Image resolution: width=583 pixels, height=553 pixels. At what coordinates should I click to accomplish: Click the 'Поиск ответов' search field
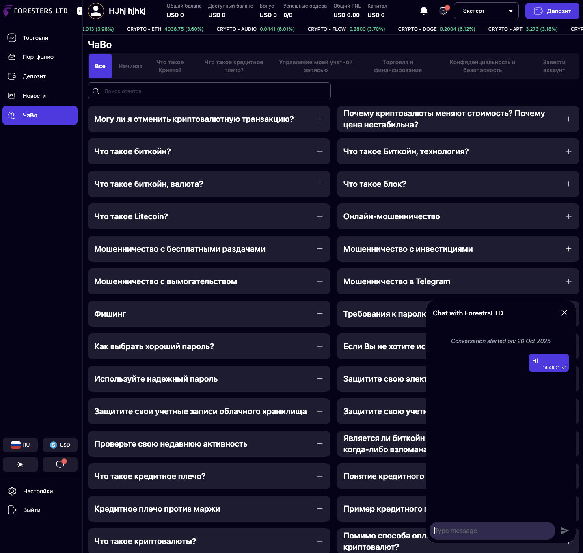[x=209, y=91]
